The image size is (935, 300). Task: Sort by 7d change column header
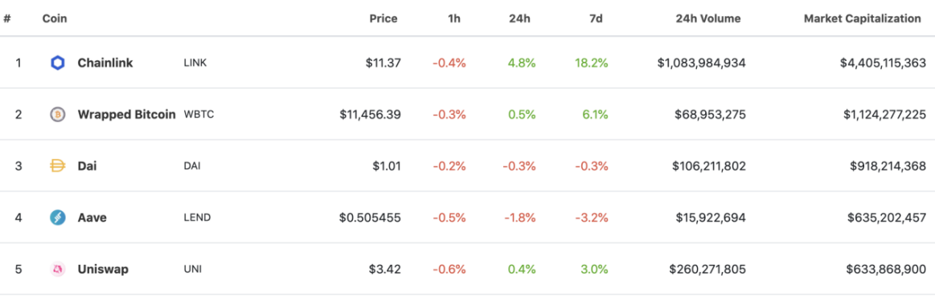pyautogui.click(x=596, y=18)
